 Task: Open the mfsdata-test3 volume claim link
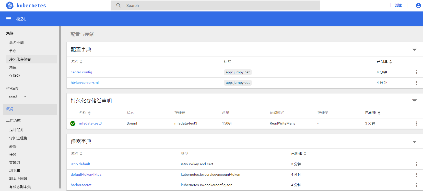pos(90,123)
